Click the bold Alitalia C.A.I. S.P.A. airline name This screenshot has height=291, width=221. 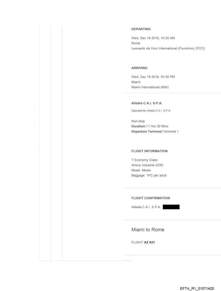click(x=147, y=103)
